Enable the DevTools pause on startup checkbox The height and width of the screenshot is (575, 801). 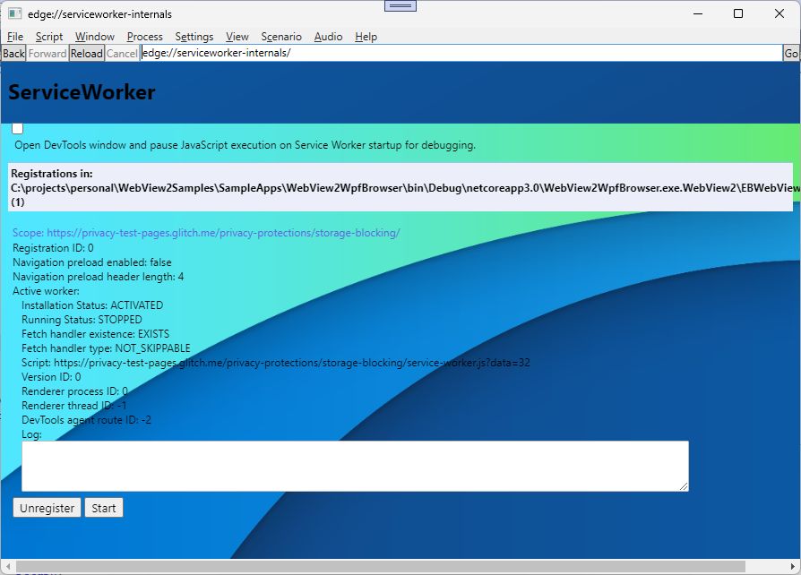pos(17,128)
